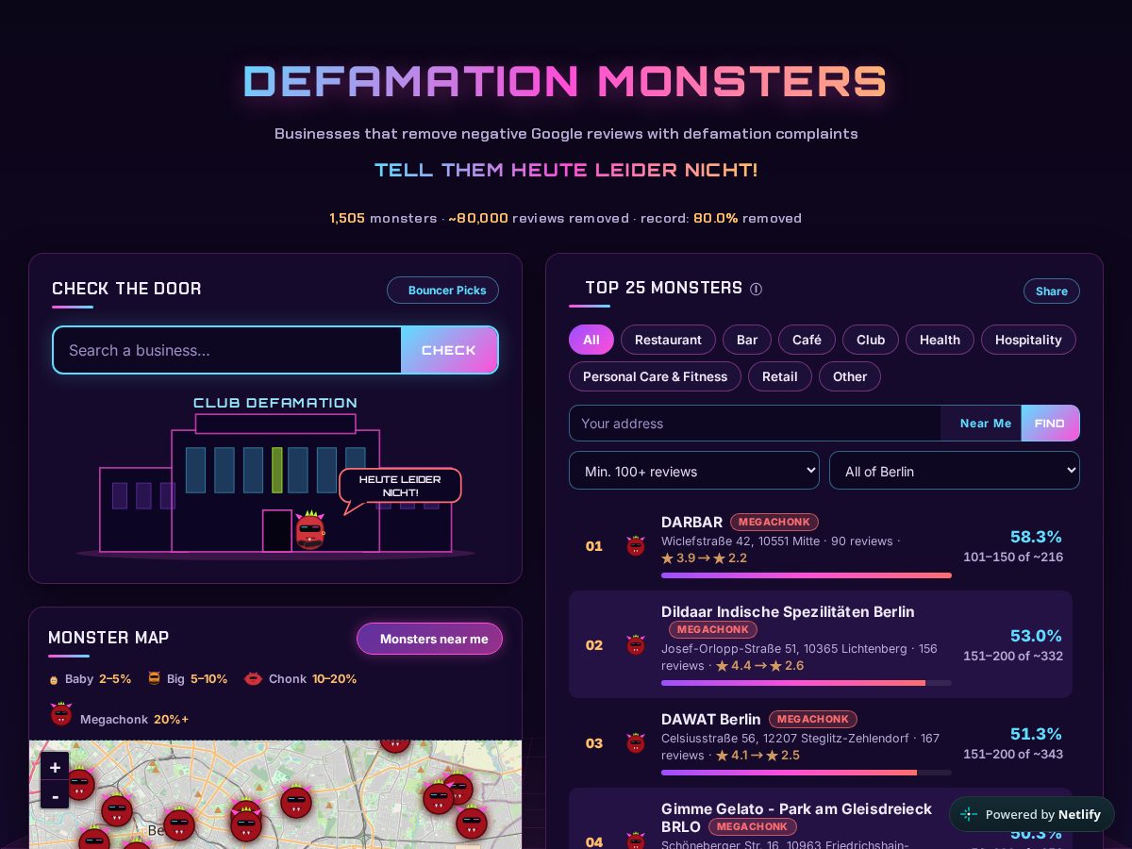Select the All category filter
Viewport: 1132px width, 849px height.
591,340
